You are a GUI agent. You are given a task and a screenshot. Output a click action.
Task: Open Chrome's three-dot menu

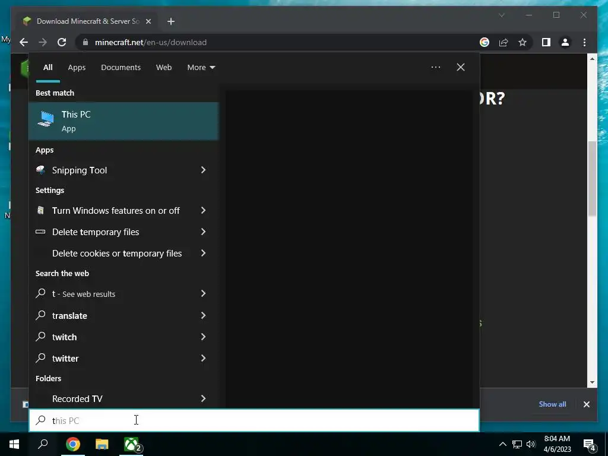(x=584, y=42)
